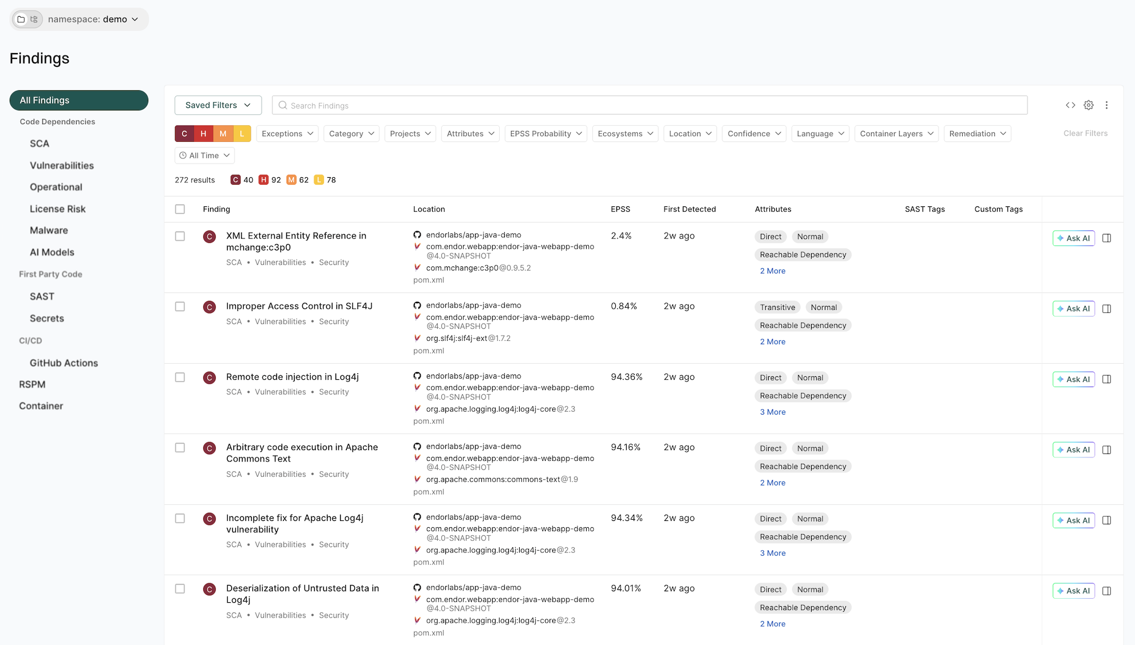This screenshot has height=645, width=1135.
Task: Expand the All Time date filter
Action: click(x=204, y=156)
